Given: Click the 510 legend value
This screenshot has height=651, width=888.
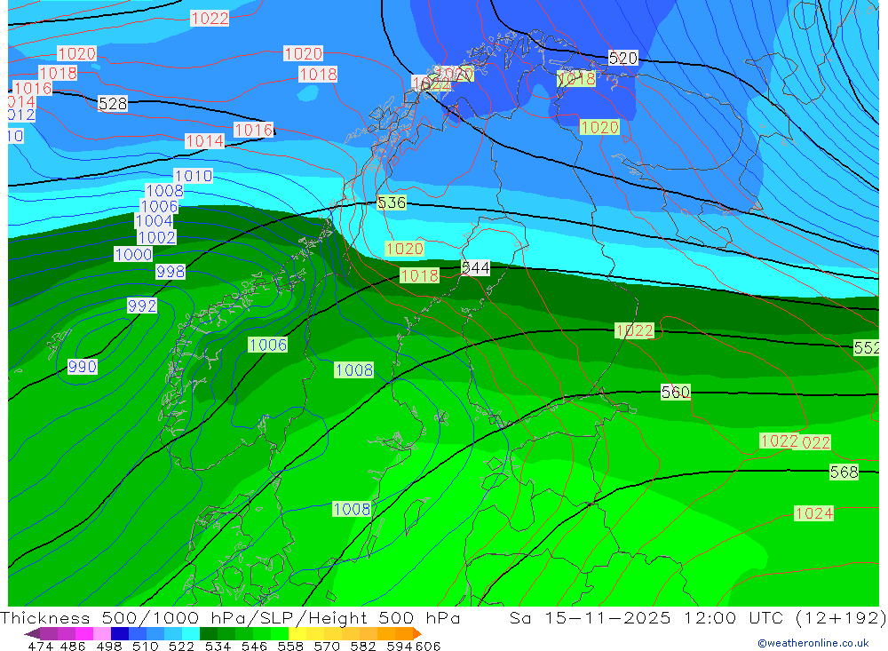Looking at the screenshot, I should coord(145,646).
